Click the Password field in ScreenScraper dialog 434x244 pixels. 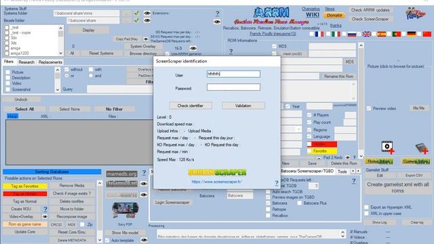coord(233,87)
